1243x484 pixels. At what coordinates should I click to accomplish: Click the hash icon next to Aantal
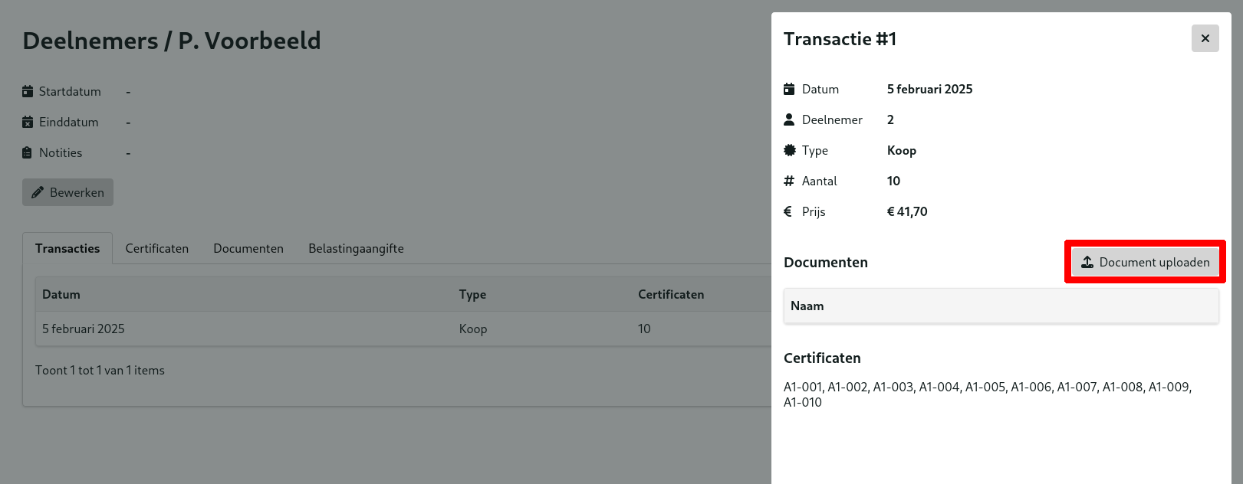click(x=789, y=181)
